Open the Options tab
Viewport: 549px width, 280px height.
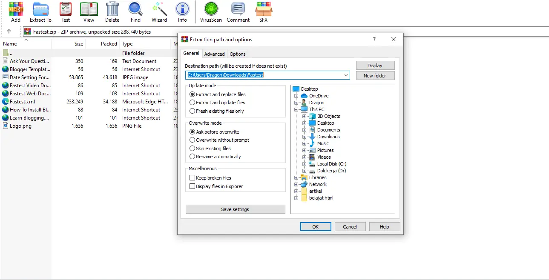[237, 54]
